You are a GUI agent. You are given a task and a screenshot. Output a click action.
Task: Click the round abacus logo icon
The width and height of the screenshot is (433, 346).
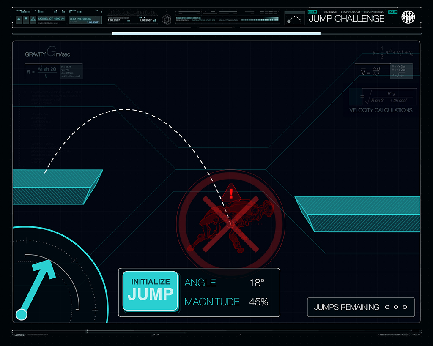pyautogui.click(x=408, y=17)
